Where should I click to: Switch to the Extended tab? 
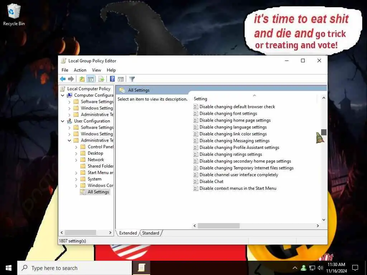tap(128, 233)
